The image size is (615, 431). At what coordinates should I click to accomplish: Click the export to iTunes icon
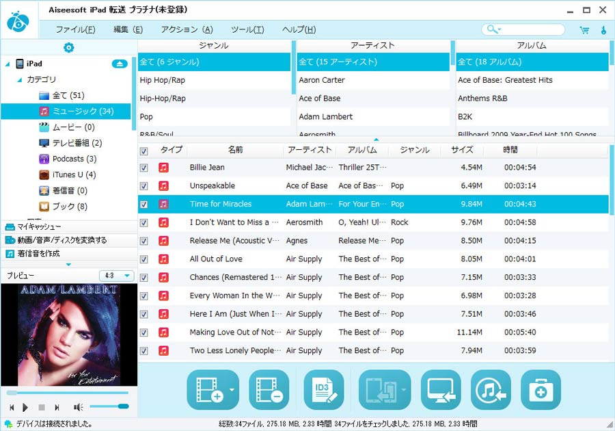[491, 390]
